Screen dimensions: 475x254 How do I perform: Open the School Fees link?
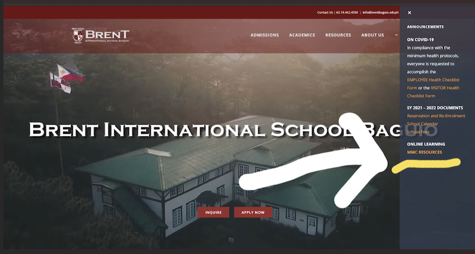pos(418,132)
